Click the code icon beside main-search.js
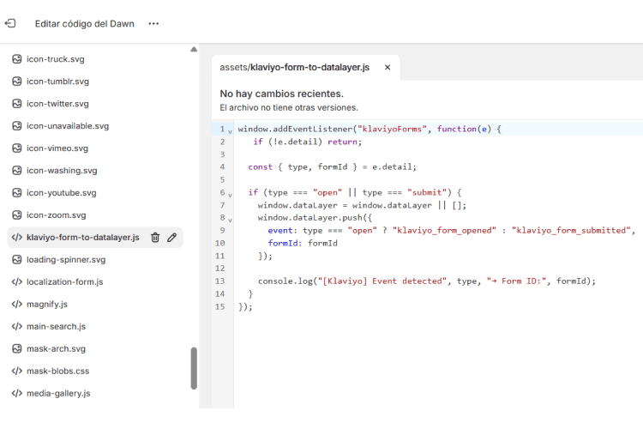 17,326
